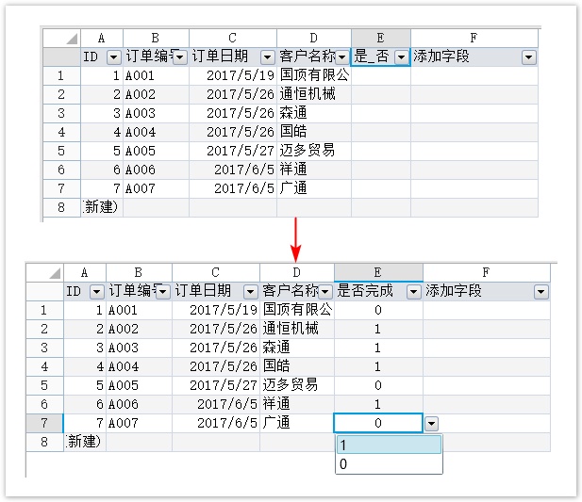
Task: Expand 是_否 column filter arrow
Action: [x=401, y=57]
